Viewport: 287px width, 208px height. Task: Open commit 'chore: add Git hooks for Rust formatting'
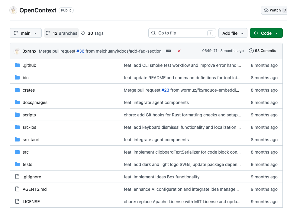pyautogui.click(x=182, y=115)
